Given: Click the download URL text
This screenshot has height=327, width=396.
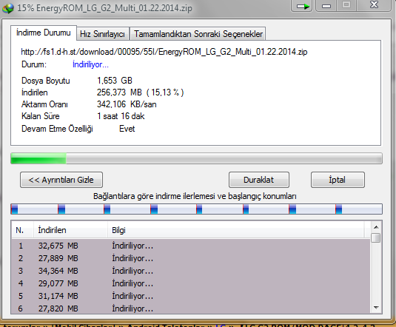Looking at the screenshot, I should coord(164,52).
